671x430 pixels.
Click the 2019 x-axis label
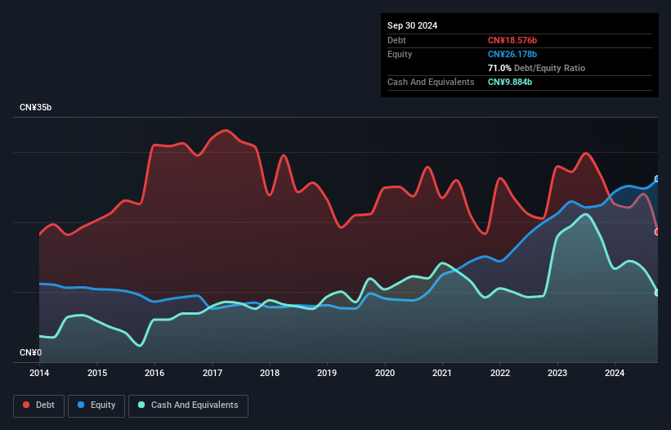(x=327, y=373)
